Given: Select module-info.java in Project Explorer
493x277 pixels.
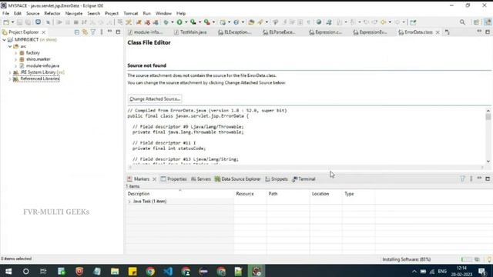Looking at the screenshot, I should (x=42, y=66).
